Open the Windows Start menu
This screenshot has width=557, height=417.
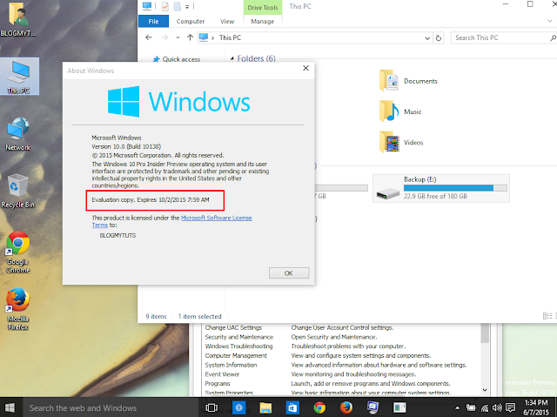tap(10, 407)
